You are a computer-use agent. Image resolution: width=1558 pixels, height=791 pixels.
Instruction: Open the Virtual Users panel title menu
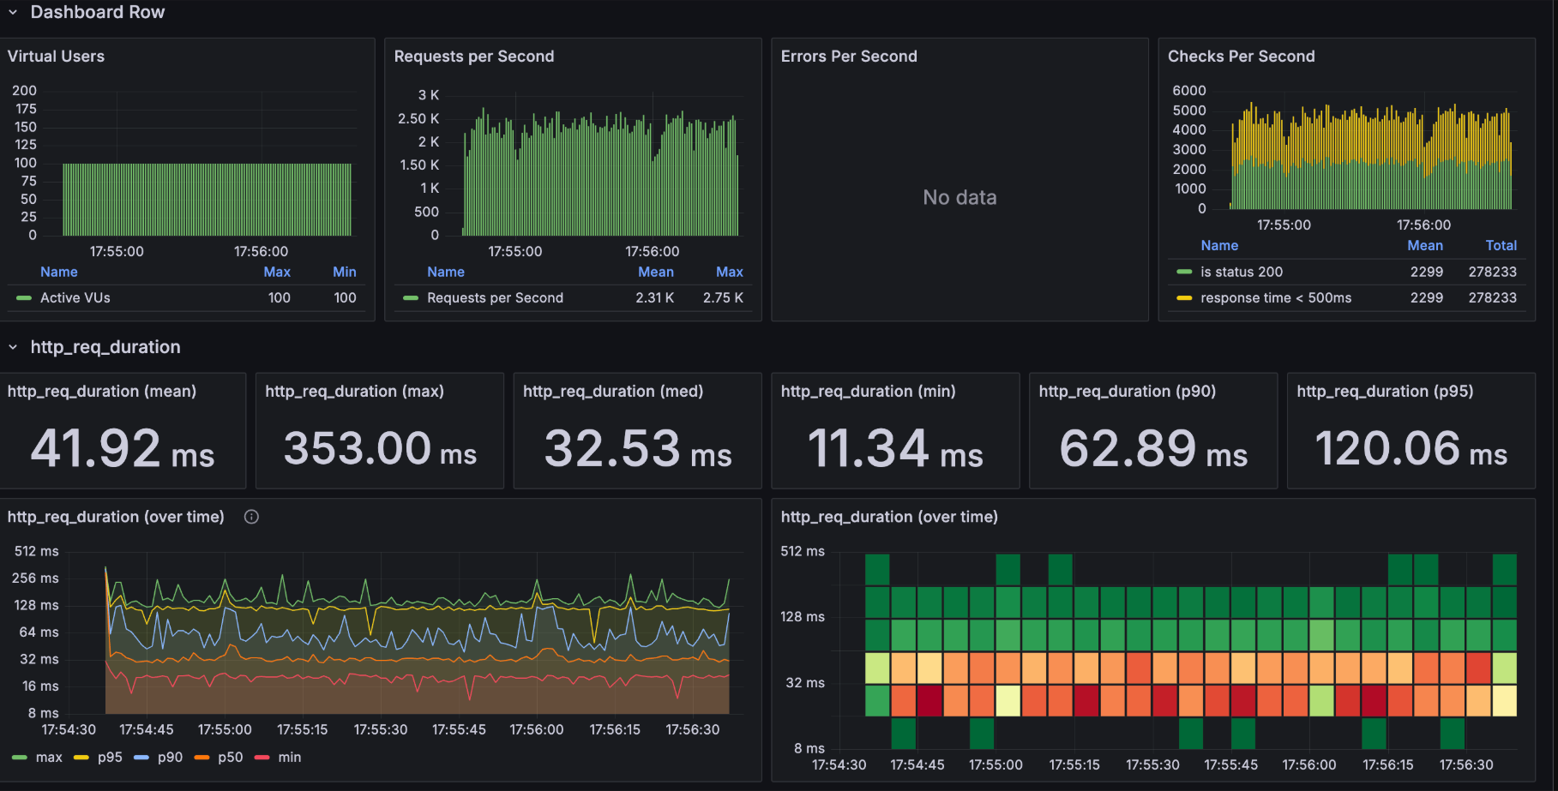pyautogui.click(x=56, y=57)
